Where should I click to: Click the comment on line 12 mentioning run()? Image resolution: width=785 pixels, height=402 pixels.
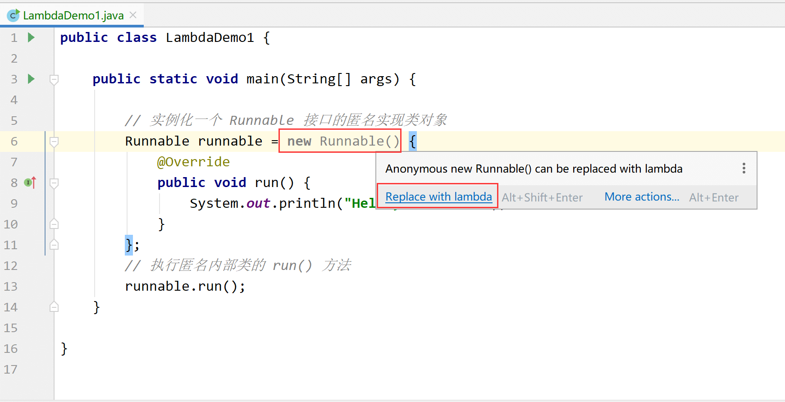238,265
